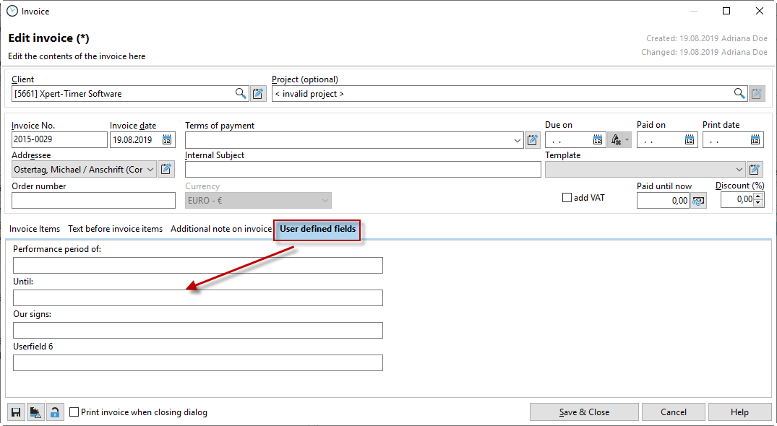This screenshot has width=777, height=426.
Task: Expand the Template dropdown
Action: coord(739,170)
